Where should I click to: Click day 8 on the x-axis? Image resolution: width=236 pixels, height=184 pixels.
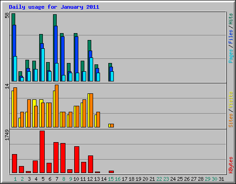64,179
